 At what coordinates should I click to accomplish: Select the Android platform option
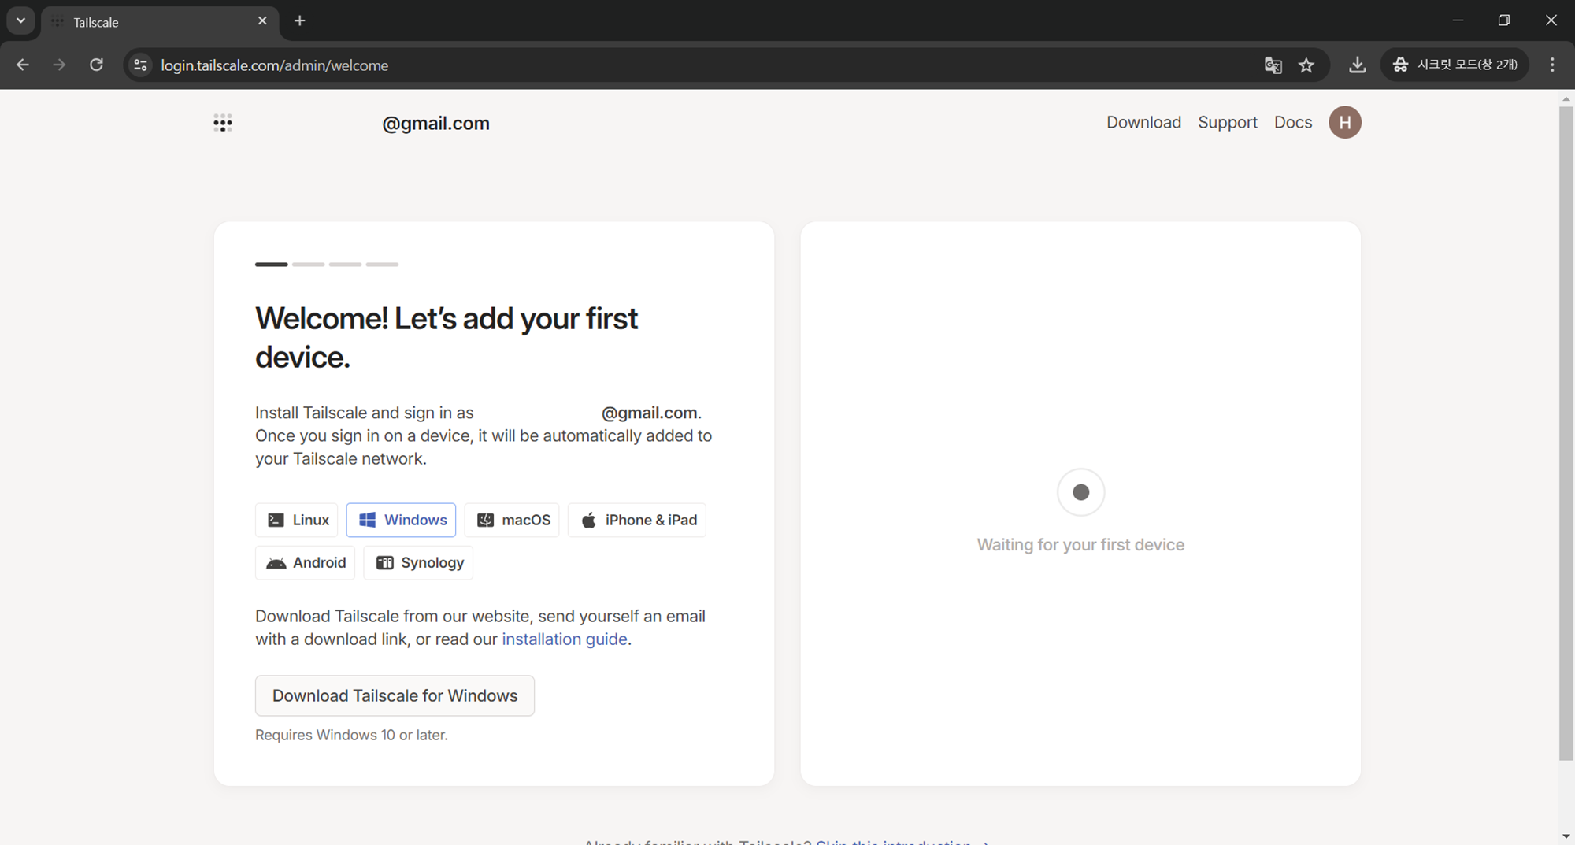coord(305,562)
